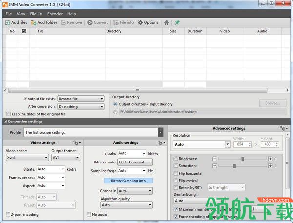Collapse the Conversion settings section

coord(5,122)
